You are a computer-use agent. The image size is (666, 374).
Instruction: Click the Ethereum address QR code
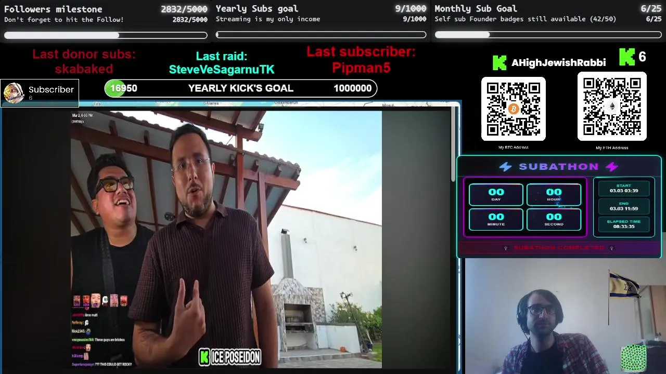pos(612,106)
